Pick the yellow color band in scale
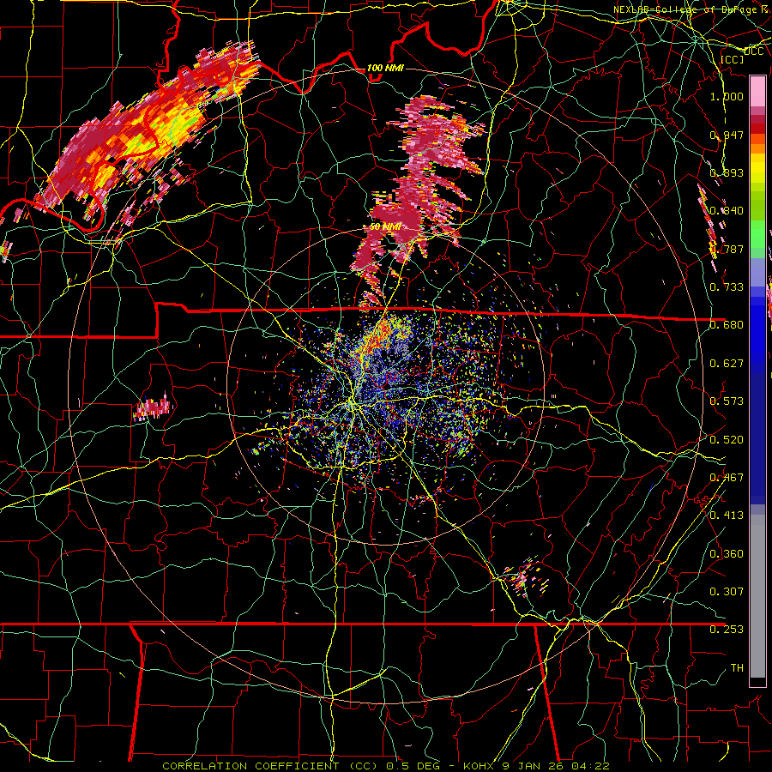This screenshot has width=772, height=772. [x=757, y=168]
